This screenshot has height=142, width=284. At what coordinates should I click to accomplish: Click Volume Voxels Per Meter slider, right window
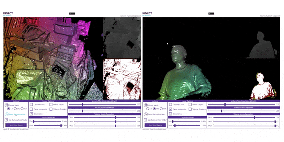(x=242, y=111)
